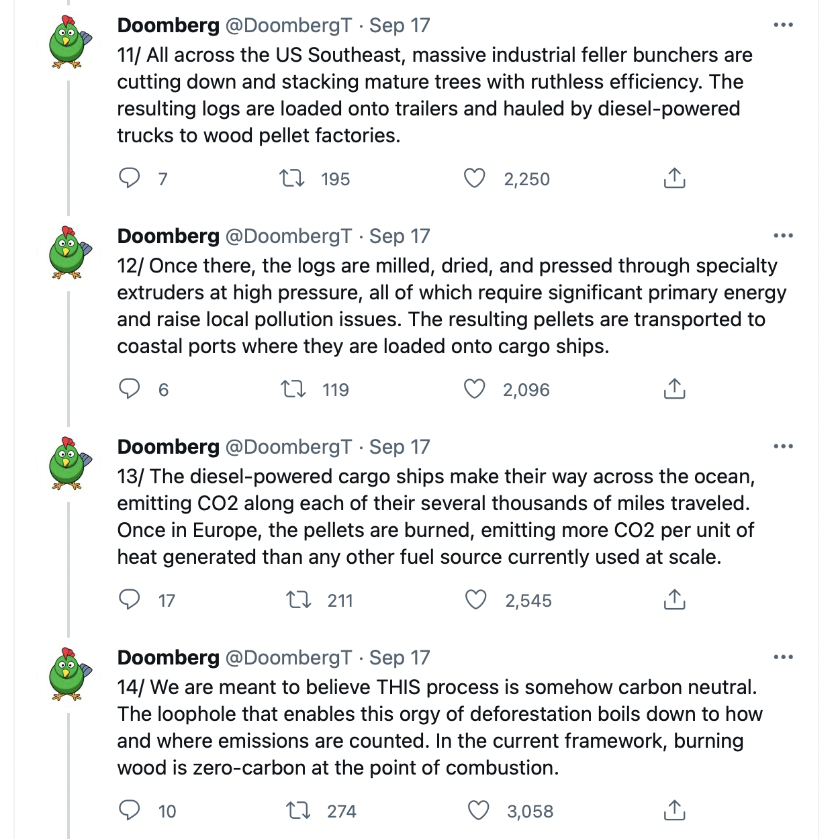Retweet the tweet about feller bunchers

point(292,179)
